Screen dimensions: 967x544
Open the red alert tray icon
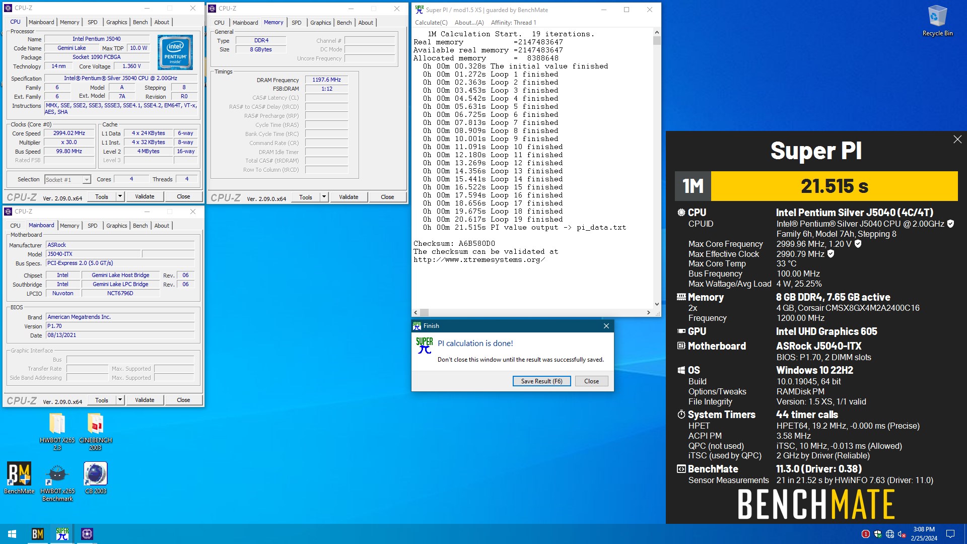coord(865,534)
